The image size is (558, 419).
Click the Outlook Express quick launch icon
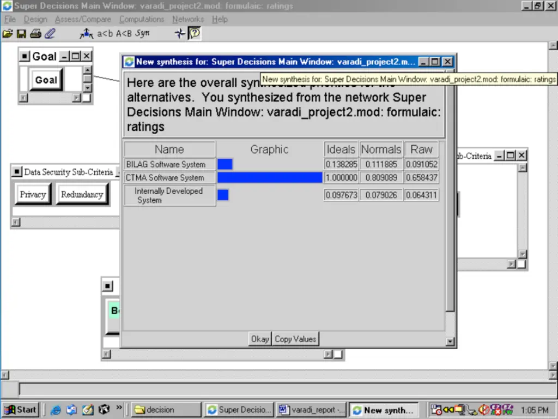[x=71, y=410]
